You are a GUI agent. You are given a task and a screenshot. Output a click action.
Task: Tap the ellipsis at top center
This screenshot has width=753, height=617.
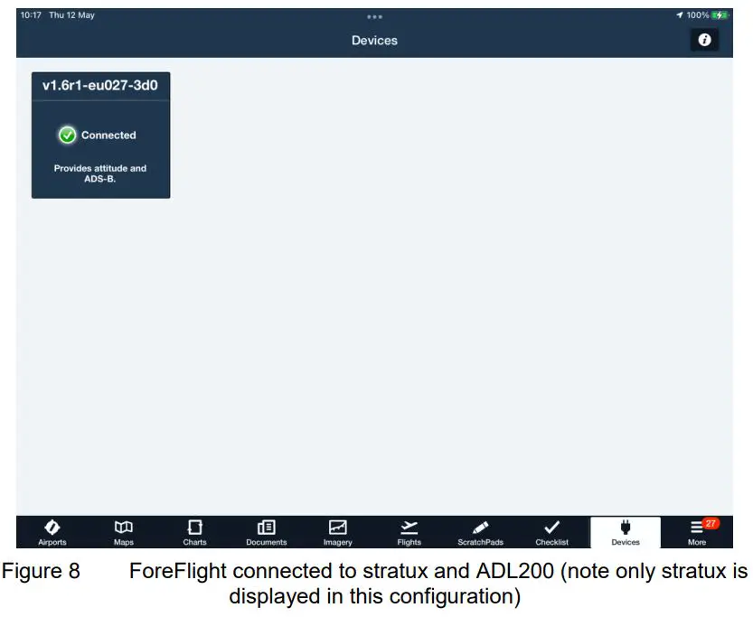[374, 15]
